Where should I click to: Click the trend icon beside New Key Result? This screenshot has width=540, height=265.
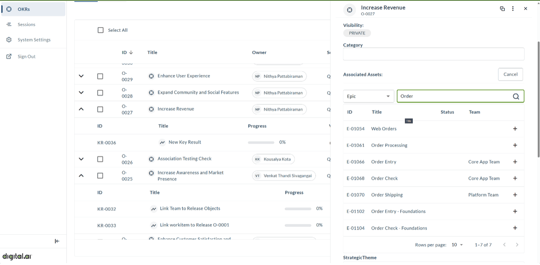point(162,143)
